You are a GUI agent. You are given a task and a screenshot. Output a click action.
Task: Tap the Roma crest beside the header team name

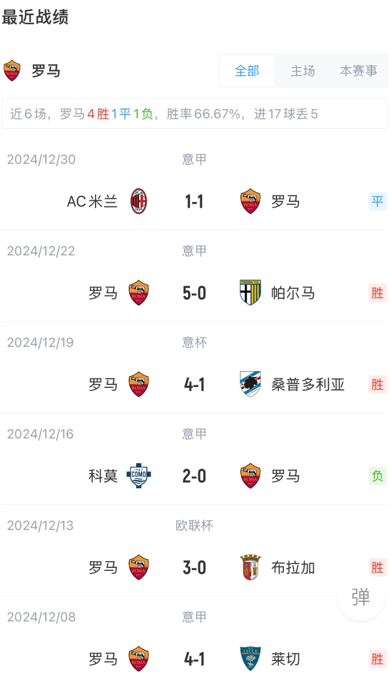pyautogui.click(x=12, y=71)
